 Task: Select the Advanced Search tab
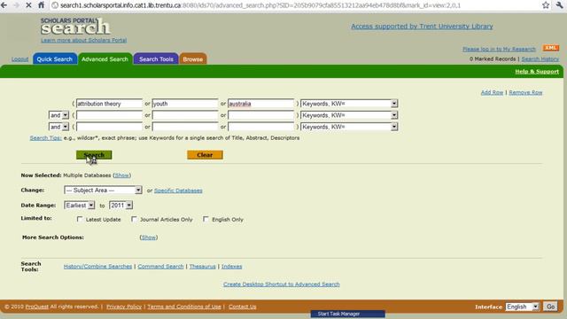coord(105,59)
